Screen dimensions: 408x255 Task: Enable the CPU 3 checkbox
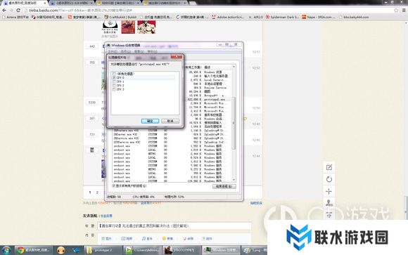(x=114, y=89)
